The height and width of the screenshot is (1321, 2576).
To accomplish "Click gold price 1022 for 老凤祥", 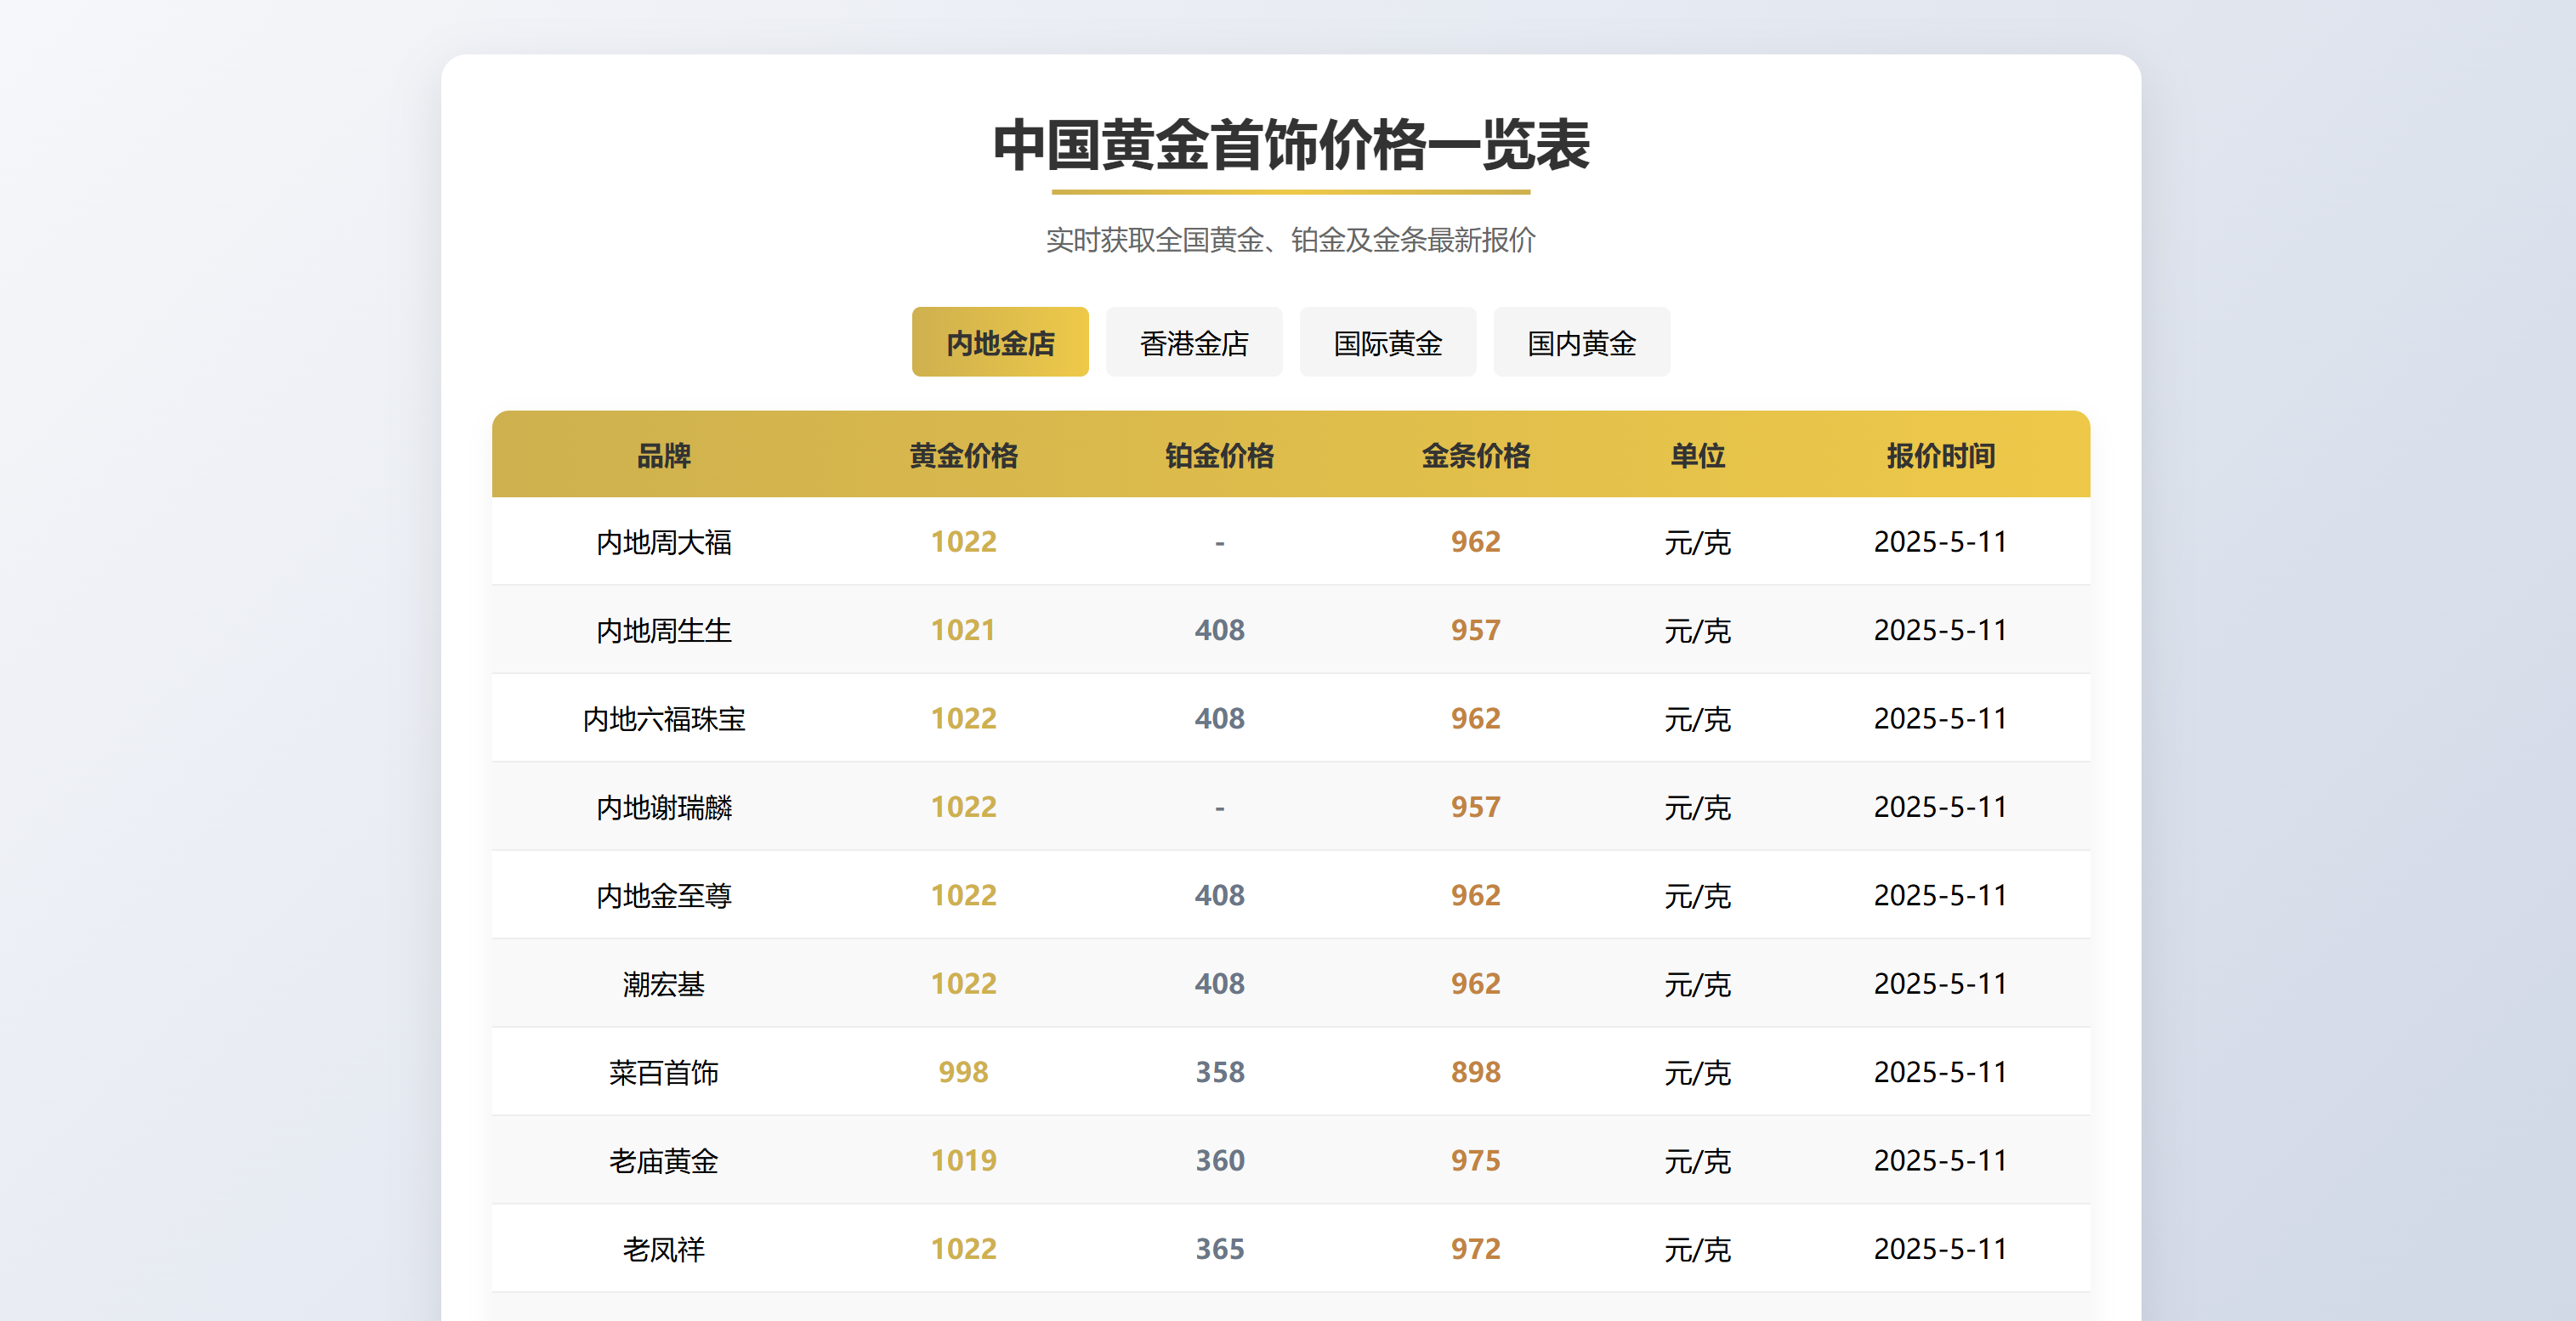I will [963, 1249].
